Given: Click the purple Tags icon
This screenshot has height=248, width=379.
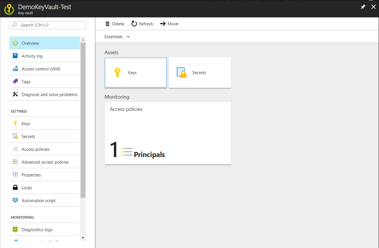Looking at the screenshot, I should coord(15,82).
